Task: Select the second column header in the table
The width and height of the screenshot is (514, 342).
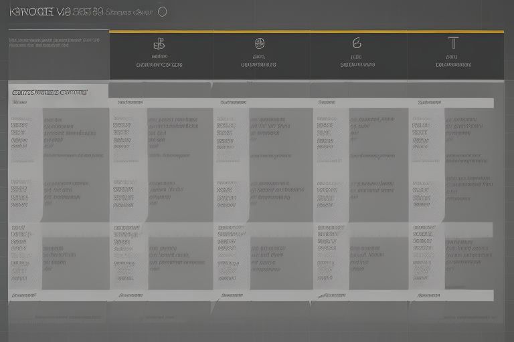Action: 130,103
